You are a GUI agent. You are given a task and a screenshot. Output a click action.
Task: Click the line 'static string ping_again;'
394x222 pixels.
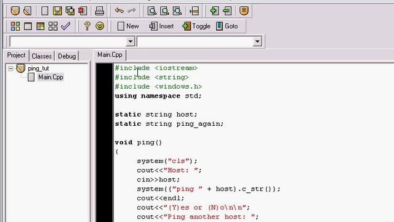click(169, 124)
